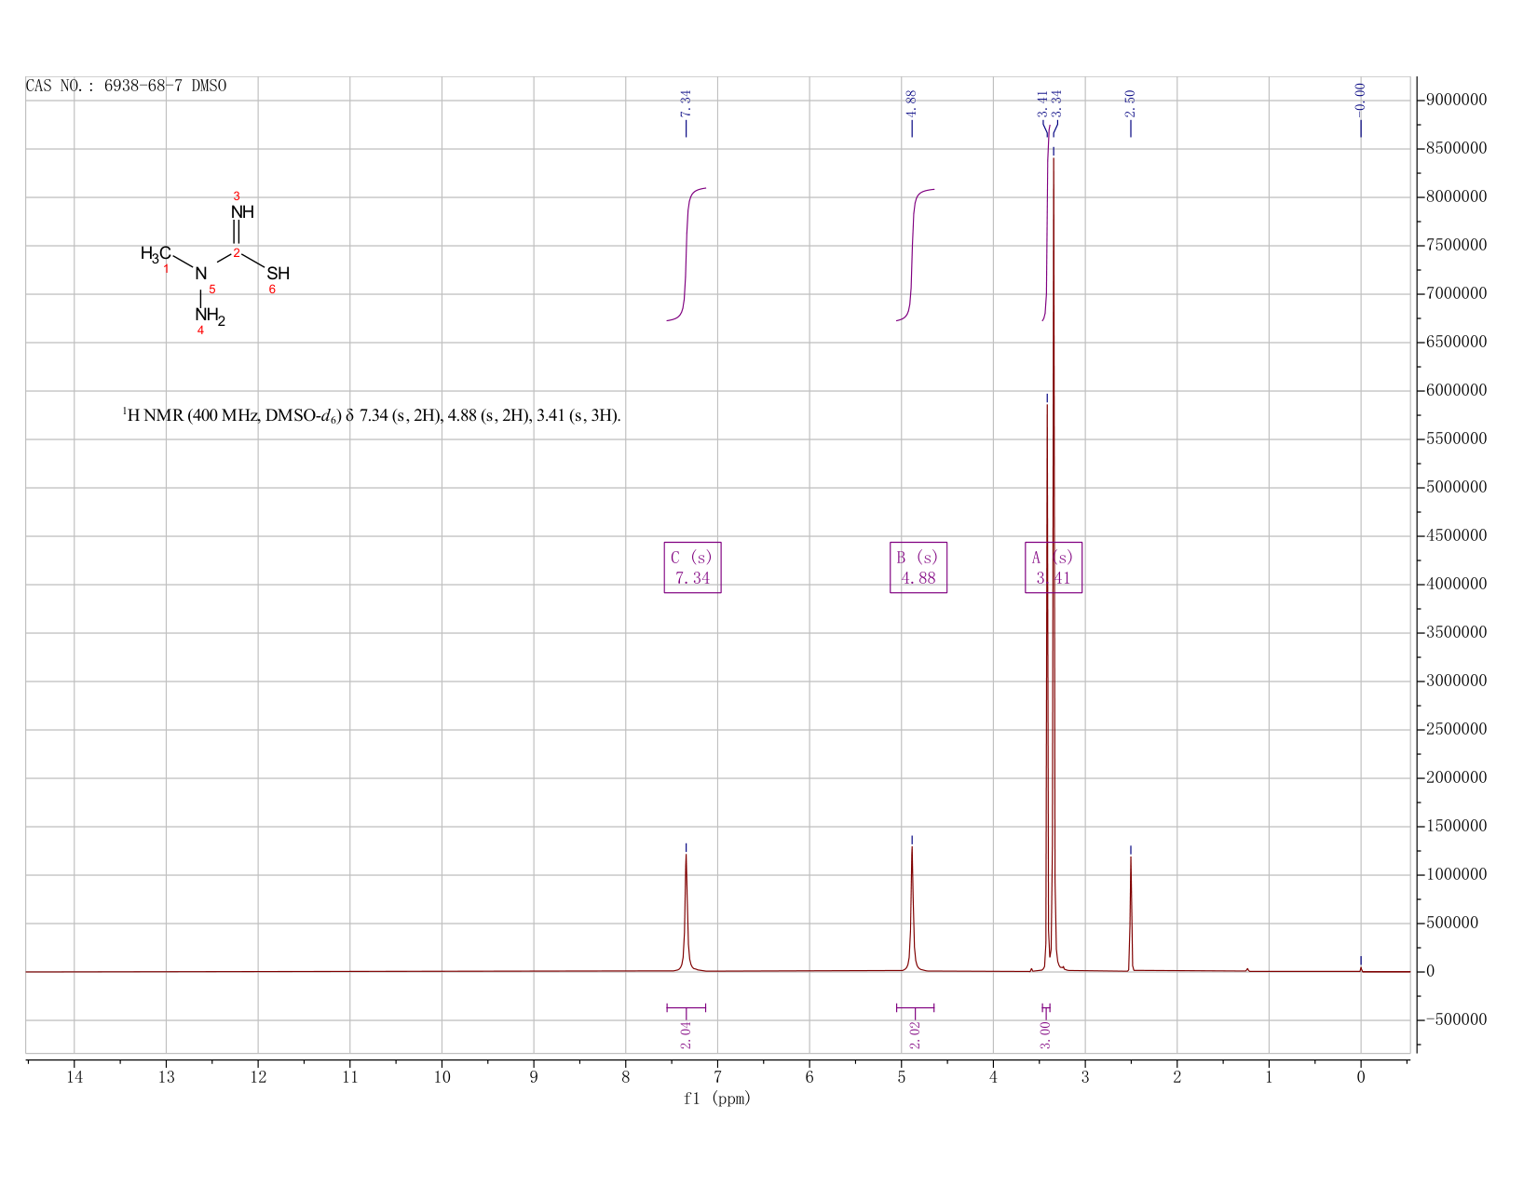Click the peak at 7.34 ppm
Image resolution: width=1537 pixels, height=1187 pixels.
pyautogui.click(x=686, y=912)
